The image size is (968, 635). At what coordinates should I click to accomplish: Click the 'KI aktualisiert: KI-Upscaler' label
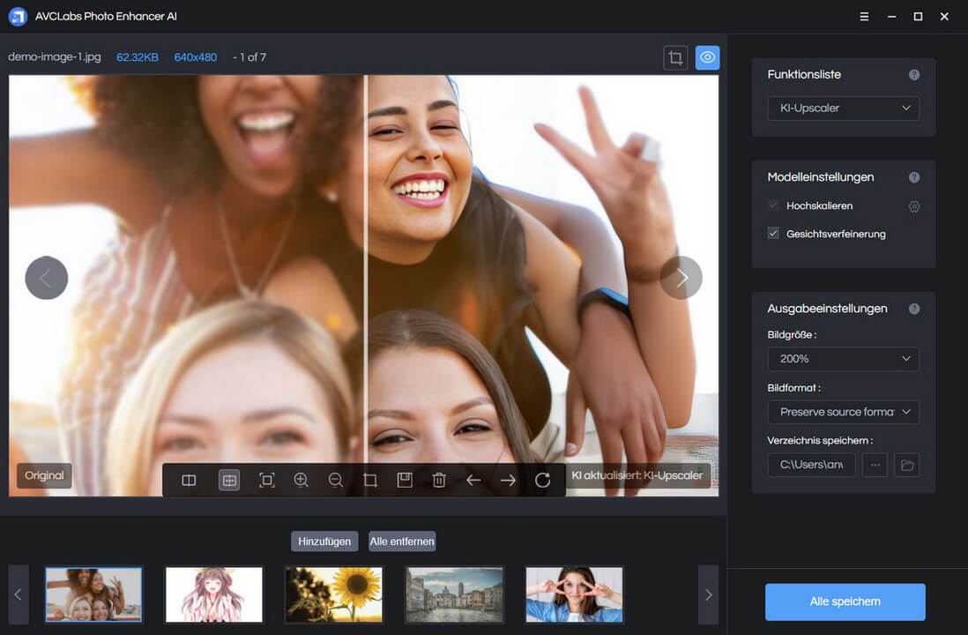click(637, 475)
